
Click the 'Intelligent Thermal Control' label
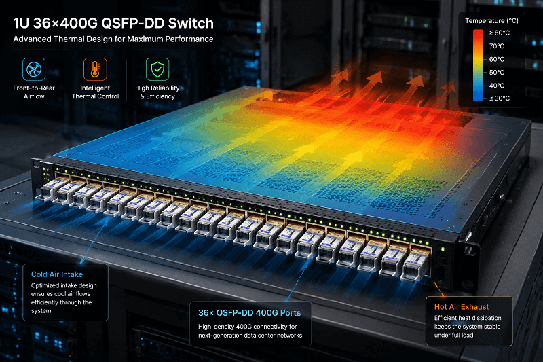click(x=95, y=92)
